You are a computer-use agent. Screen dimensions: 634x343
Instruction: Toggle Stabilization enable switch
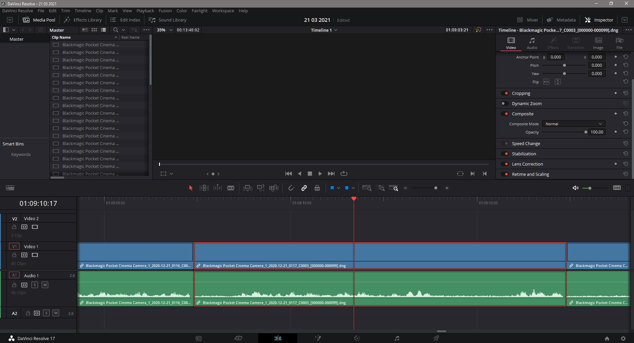pyautogui.click(x=505, y=154)
